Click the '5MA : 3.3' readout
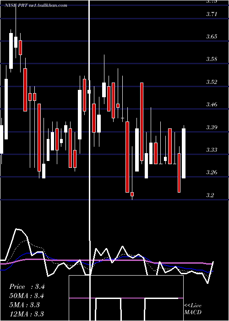This screenshot has height=321, width=229. click(x=25, y=304)
